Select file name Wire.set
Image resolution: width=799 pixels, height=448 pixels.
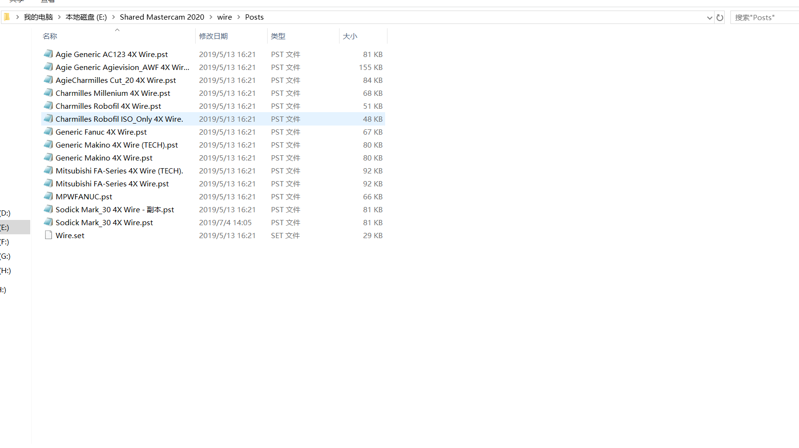point(70,236)
